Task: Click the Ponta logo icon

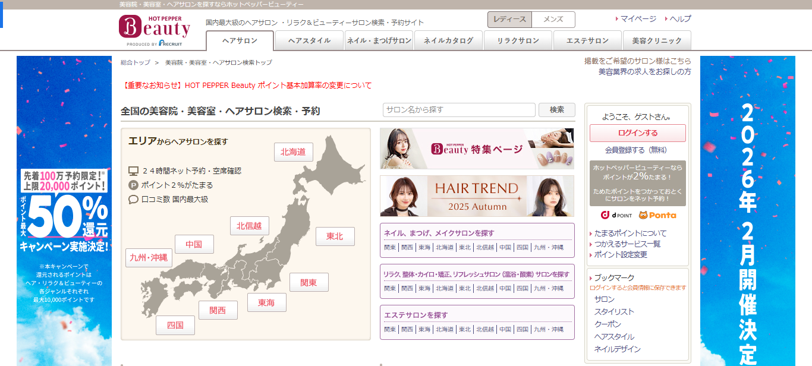Action: (657, 215)
